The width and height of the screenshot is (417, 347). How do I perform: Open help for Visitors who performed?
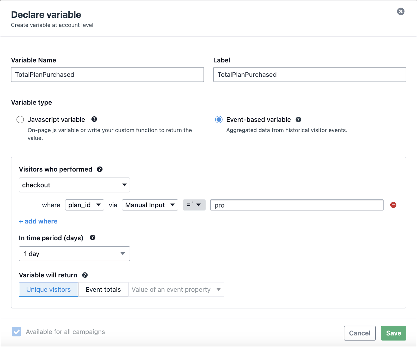100,169
